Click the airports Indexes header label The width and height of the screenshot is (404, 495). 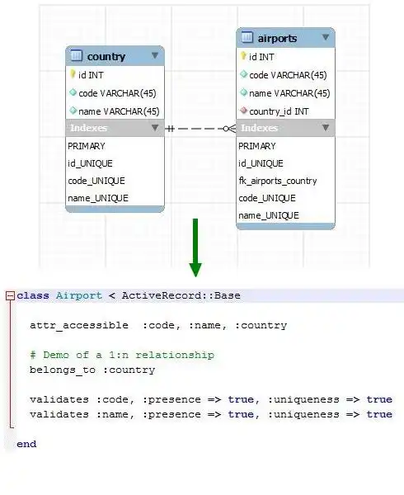[x=260, y=128]
